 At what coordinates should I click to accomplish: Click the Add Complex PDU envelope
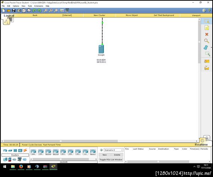[207, 68]
